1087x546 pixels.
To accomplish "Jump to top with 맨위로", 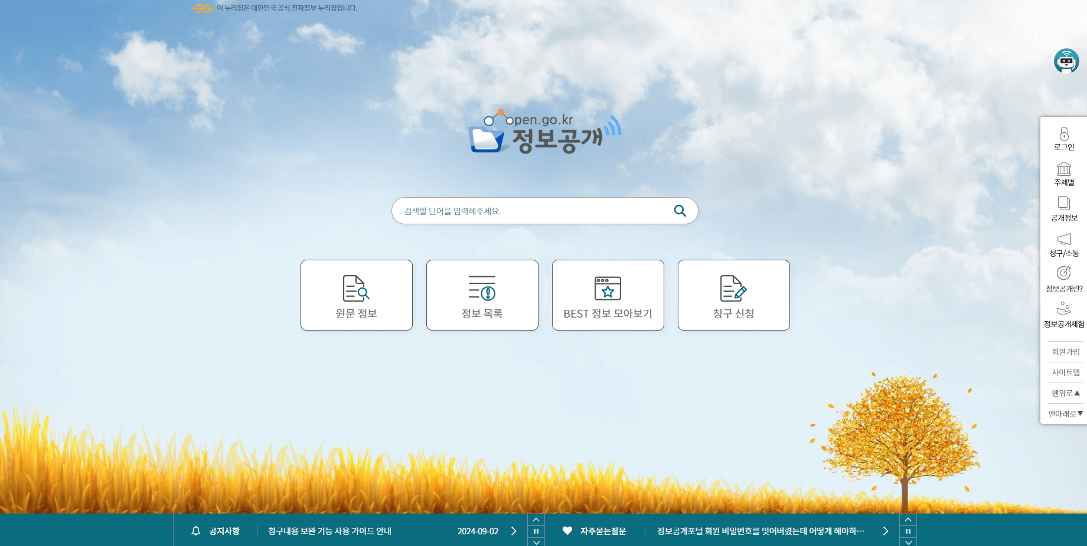I will pyautogui.click(x=1066, y=393).
